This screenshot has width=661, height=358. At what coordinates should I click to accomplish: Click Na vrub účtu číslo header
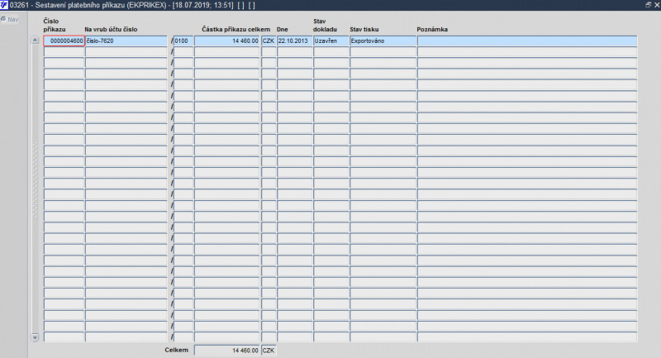111,30
